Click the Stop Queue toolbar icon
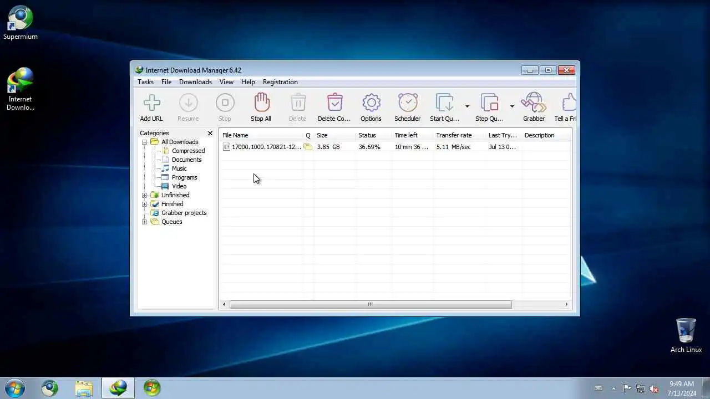This screenshot has width=710, height=399. pyautogui.click(x=490, y=103)
